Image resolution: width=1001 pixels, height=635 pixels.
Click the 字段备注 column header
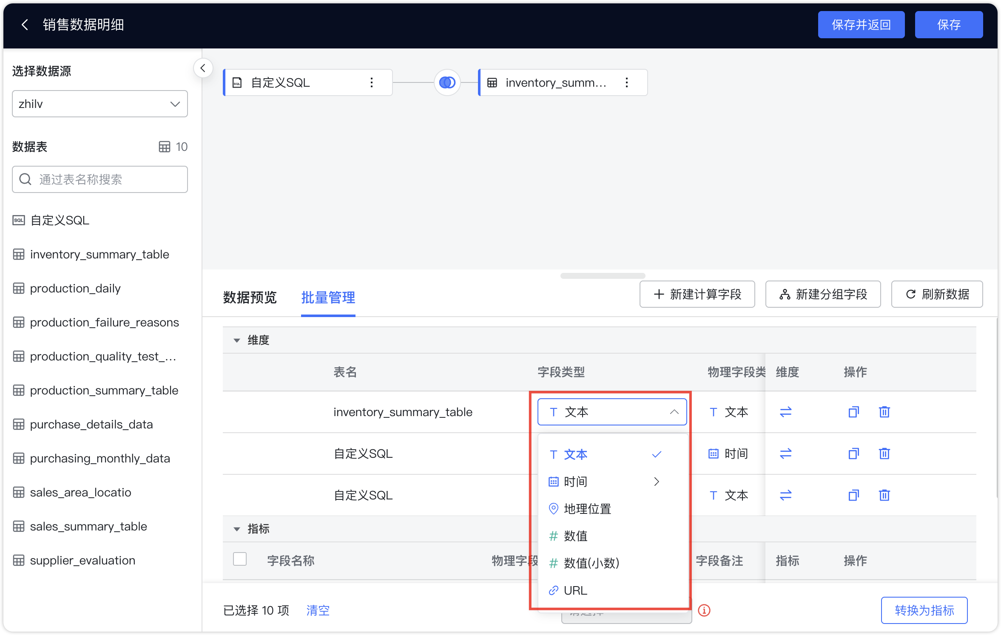pos(719,561)
